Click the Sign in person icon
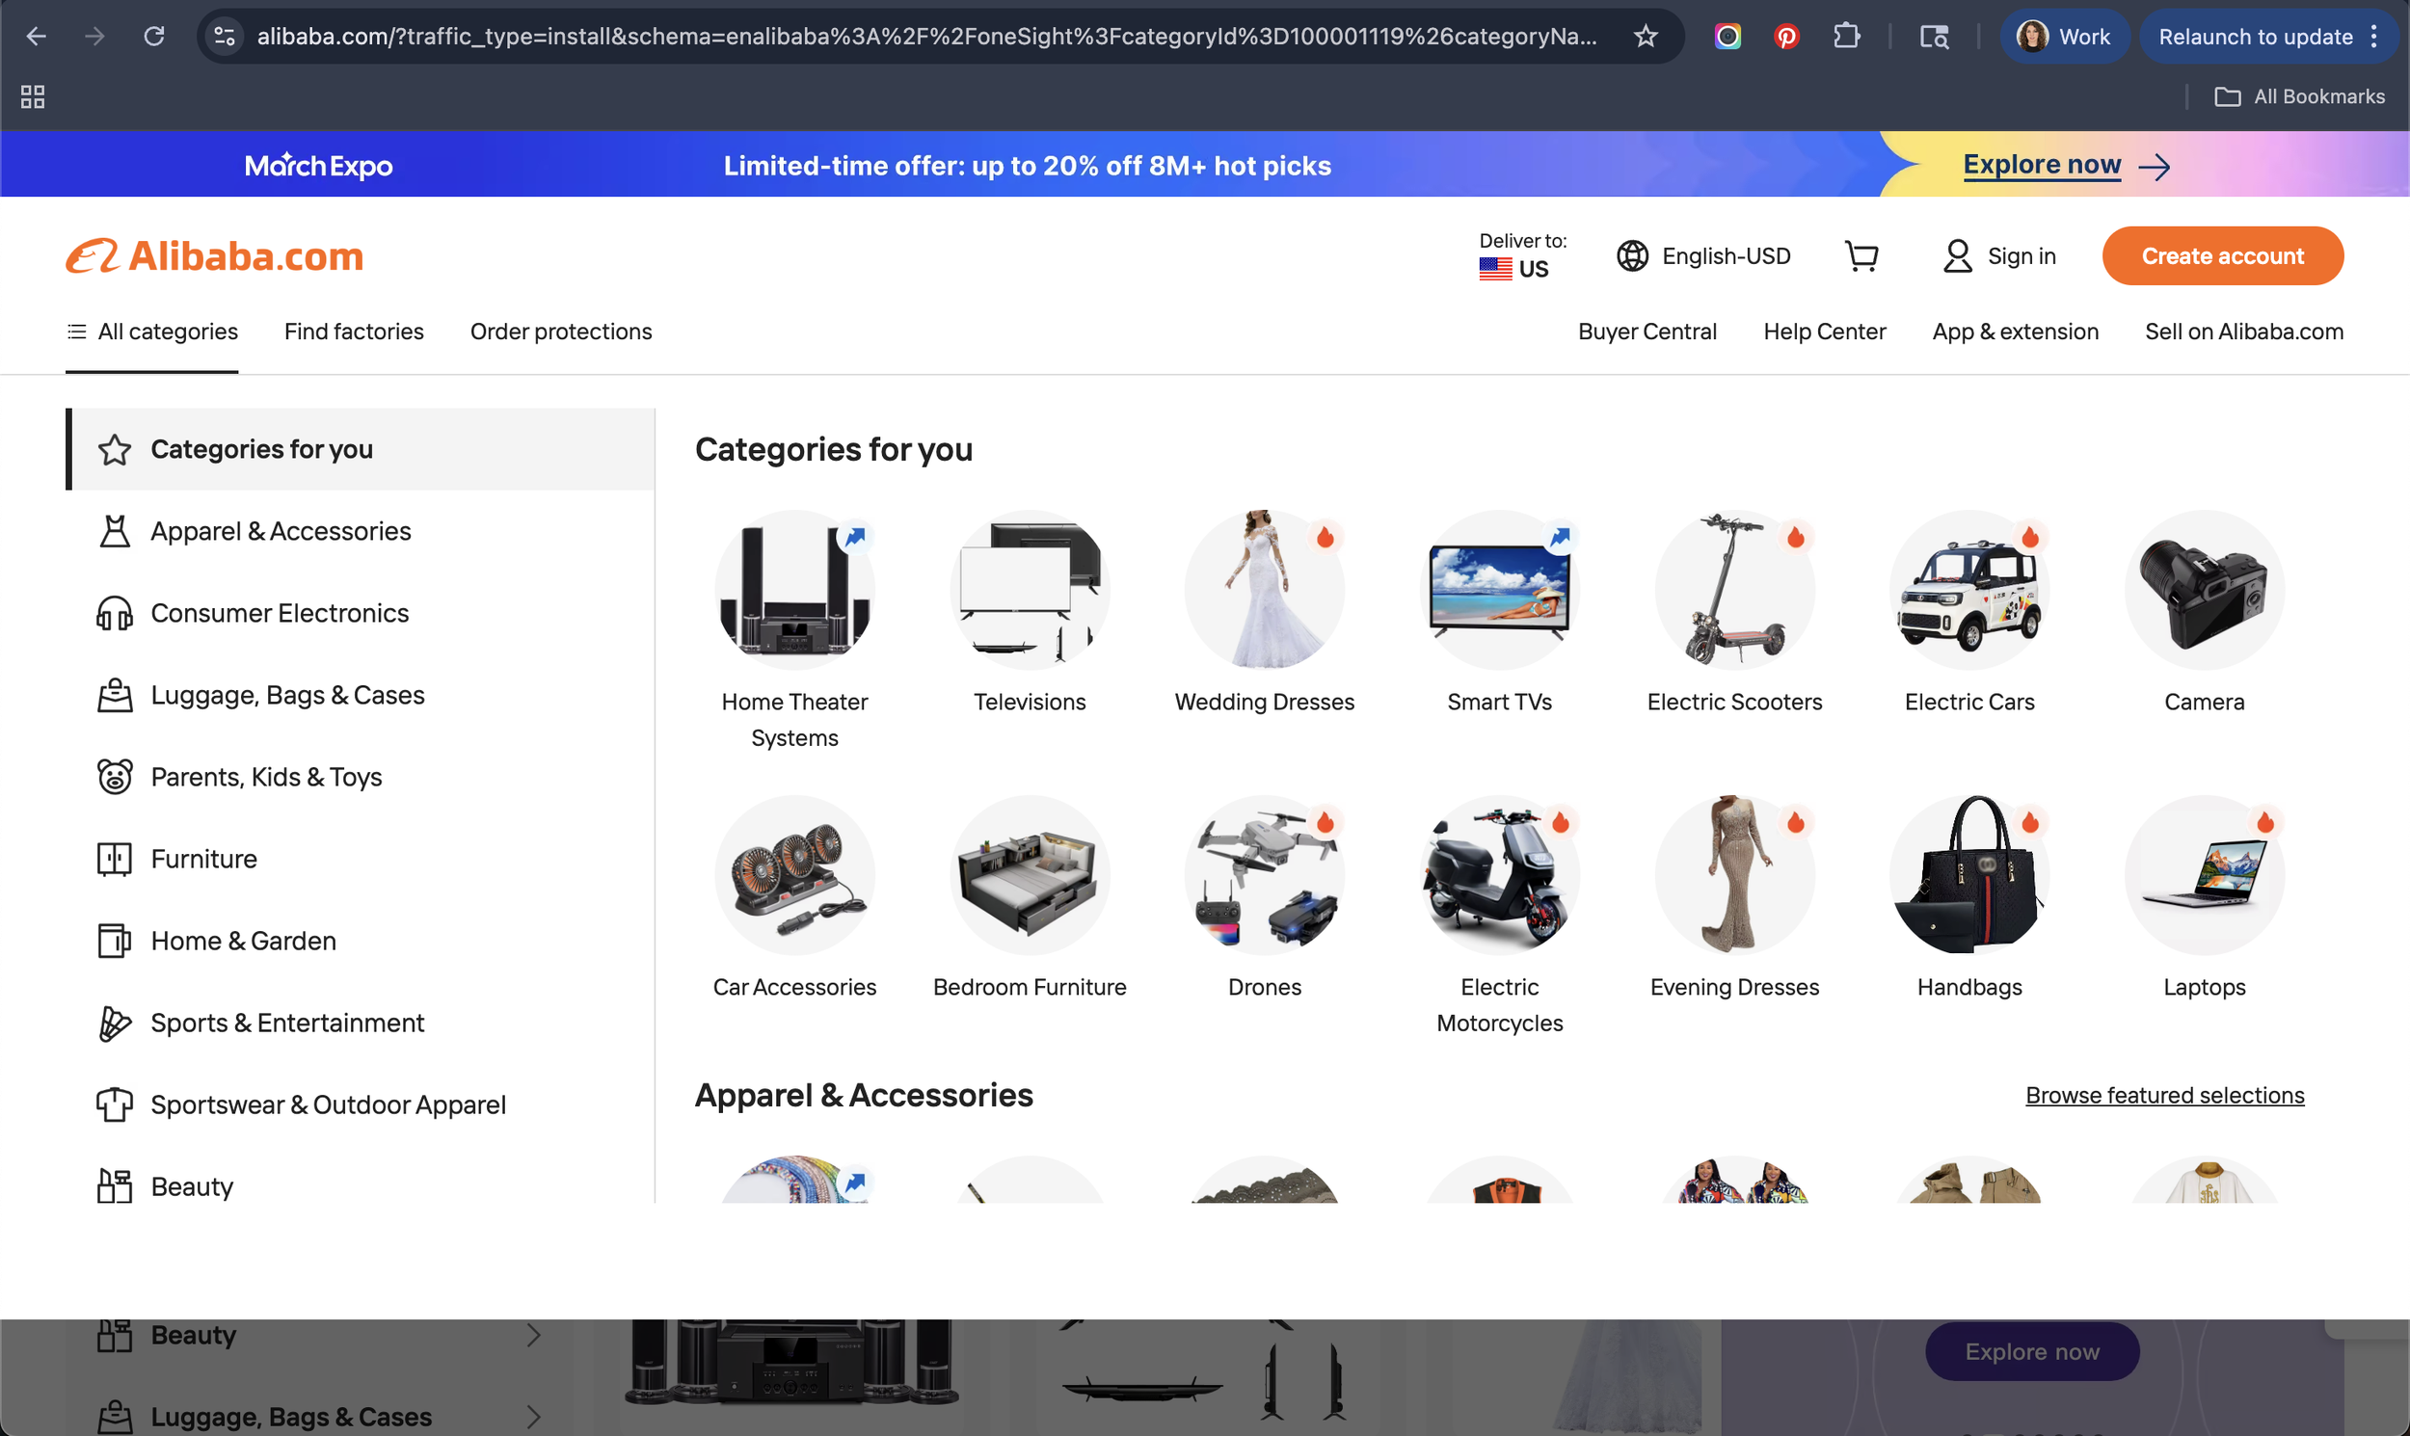The height and width of the screenshot is (1436, 2410). click(1958, 255)
